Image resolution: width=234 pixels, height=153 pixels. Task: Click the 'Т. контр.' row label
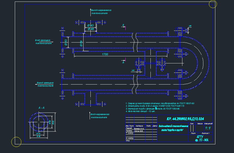[130, 133]
